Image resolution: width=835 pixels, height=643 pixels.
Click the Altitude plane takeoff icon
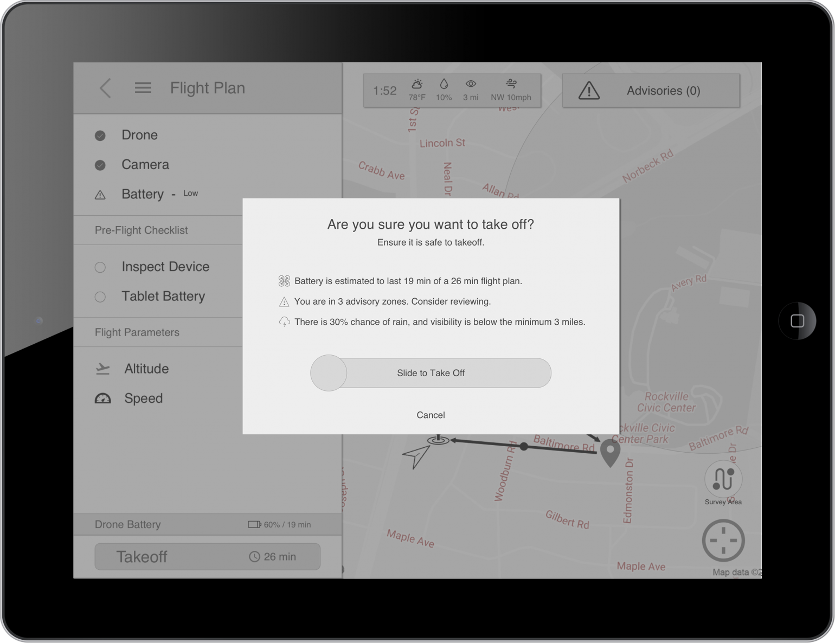(x=102, y=369)
